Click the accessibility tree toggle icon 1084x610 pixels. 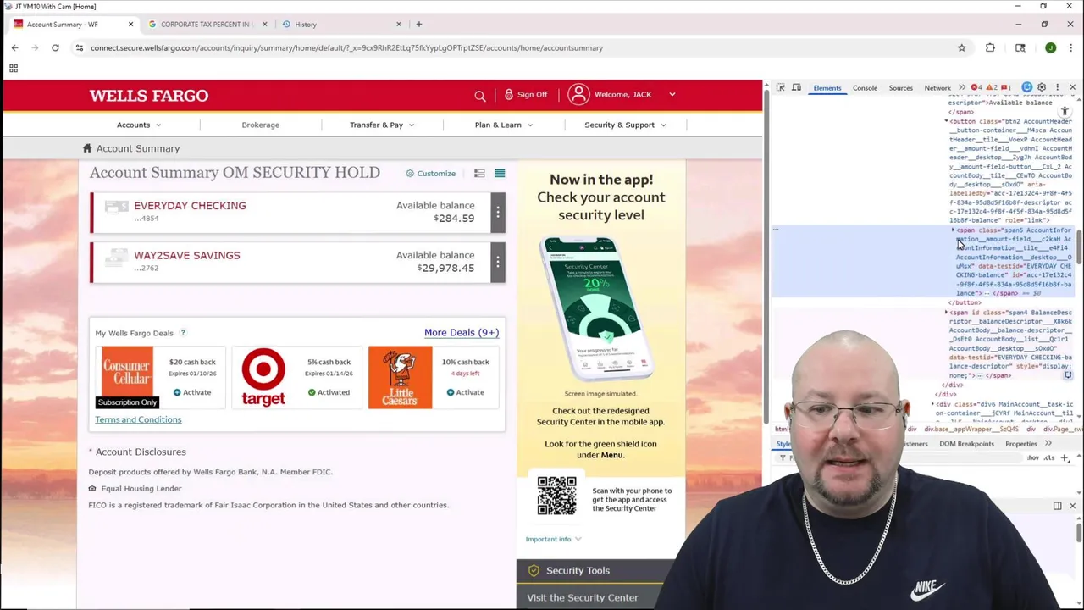click(x=1065, y=112)
